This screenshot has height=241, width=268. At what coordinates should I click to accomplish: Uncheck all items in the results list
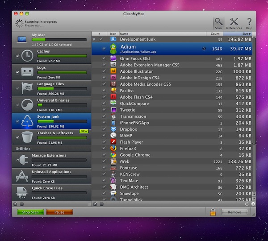point(102,204)
